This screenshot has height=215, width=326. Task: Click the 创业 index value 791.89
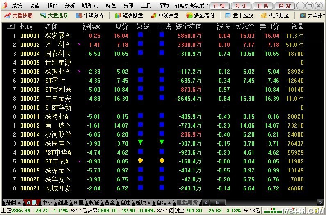point(194,211)
